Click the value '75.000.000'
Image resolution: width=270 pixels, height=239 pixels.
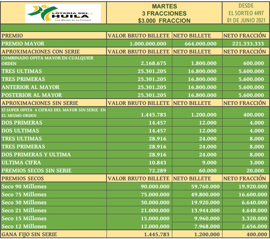point(155,194)
